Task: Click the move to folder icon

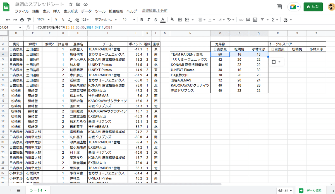Action: [x=78, y=4]
